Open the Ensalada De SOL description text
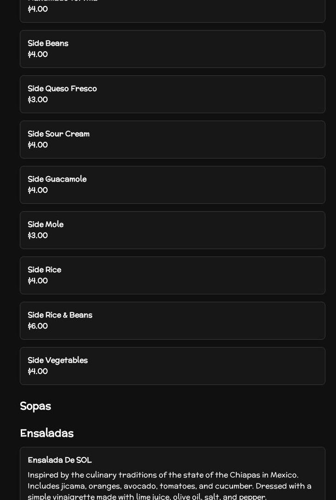This screenshot has height=500, width=336. click(169, 486)
